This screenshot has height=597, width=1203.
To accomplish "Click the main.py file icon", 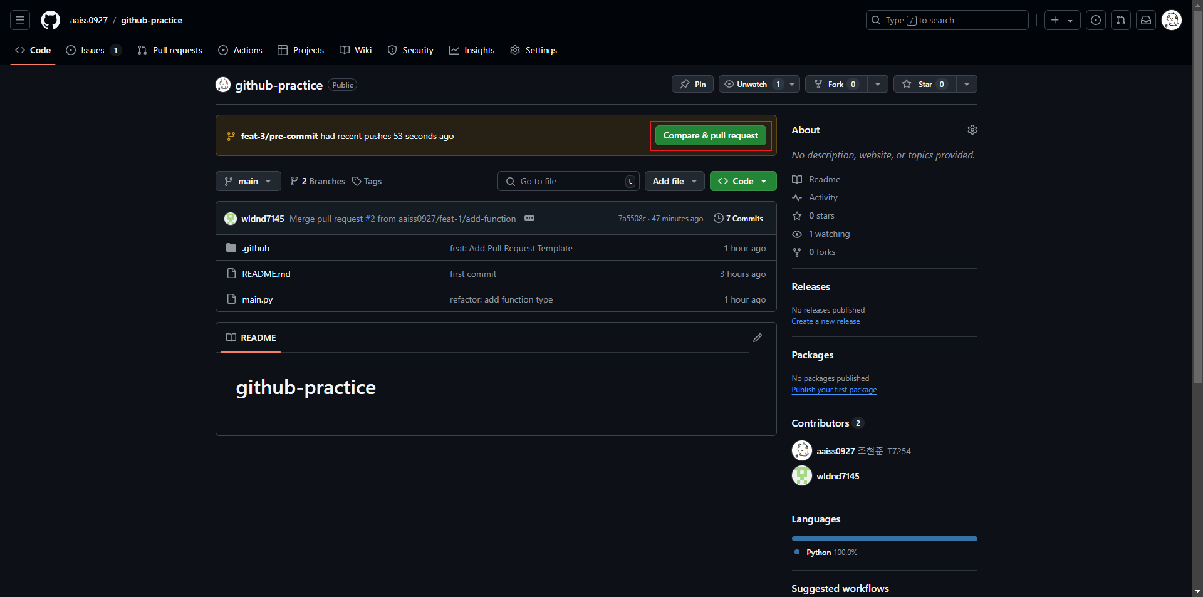I will (231, 299).
